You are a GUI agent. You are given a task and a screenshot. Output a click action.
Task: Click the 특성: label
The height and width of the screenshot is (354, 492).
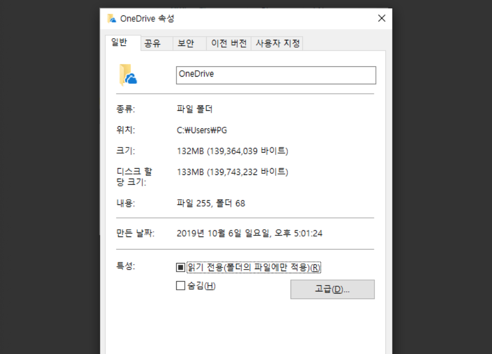[125, 266]
